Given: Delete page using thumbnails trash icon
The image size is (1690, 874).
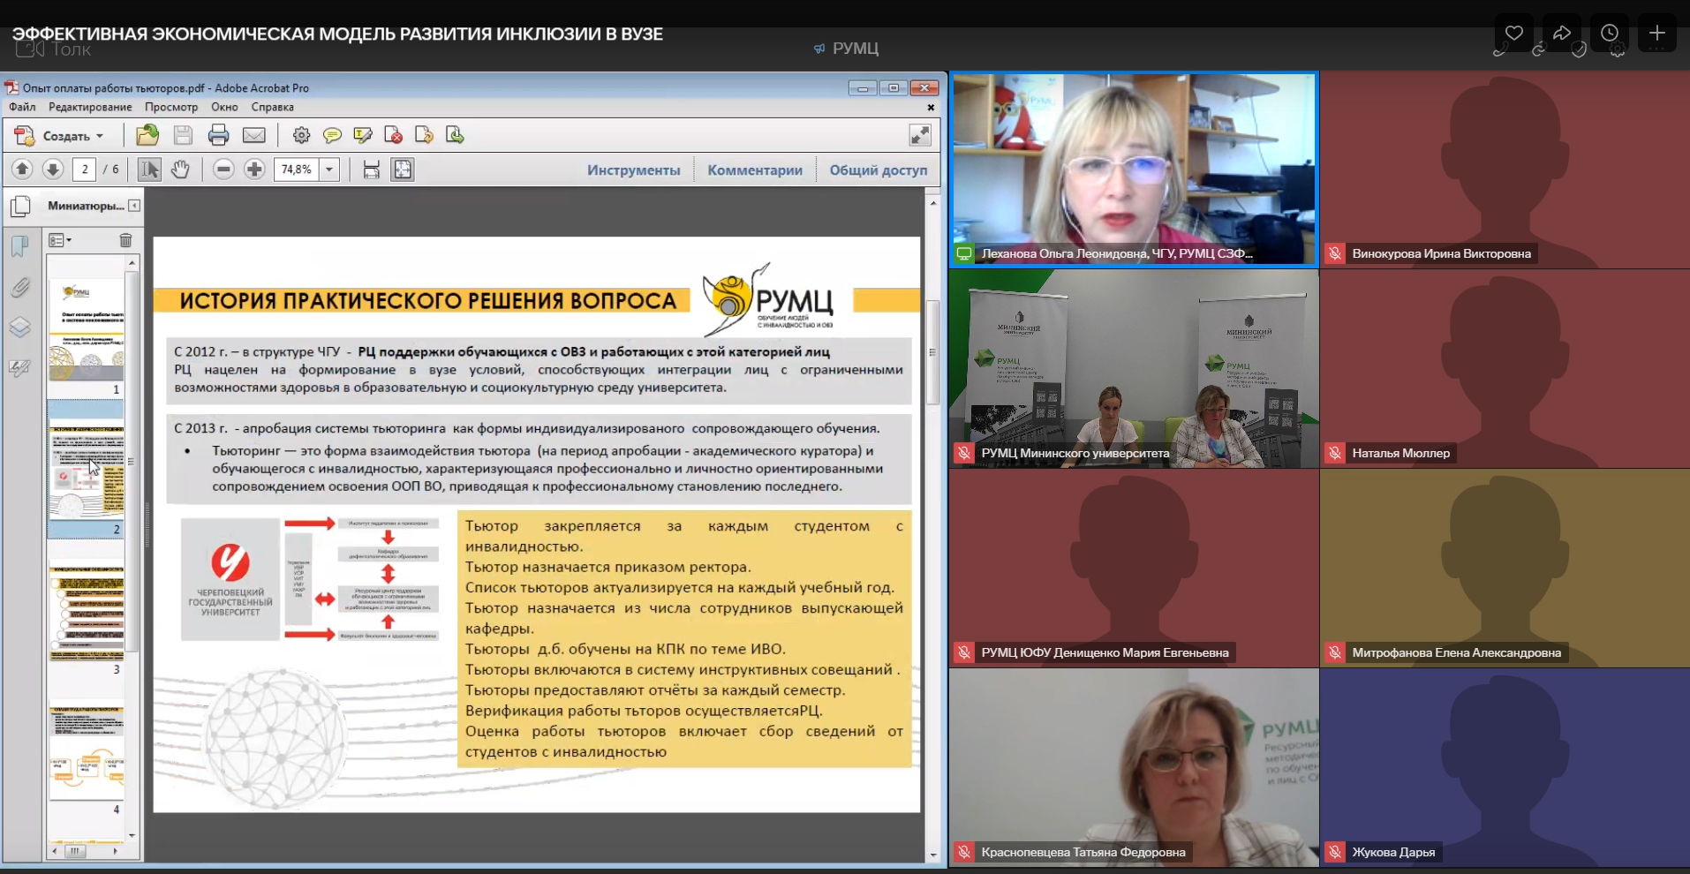Looking at the screenshot, I should pos(125,240).
